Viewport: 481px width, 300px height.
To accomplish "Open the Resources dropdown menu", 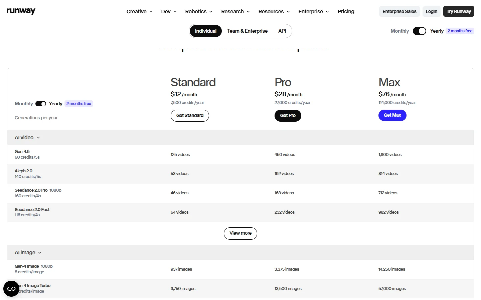I will (x=274, y=11).
